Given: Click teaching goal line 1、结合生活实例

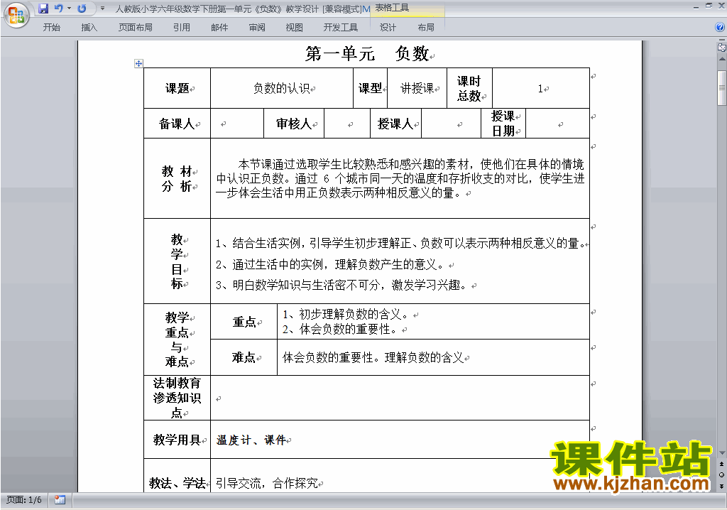Looking at the screenshot, I should [400, 243].
